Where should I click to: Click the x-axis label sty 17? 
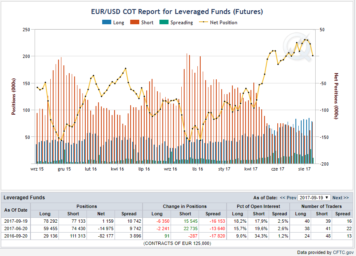(224, 169)
